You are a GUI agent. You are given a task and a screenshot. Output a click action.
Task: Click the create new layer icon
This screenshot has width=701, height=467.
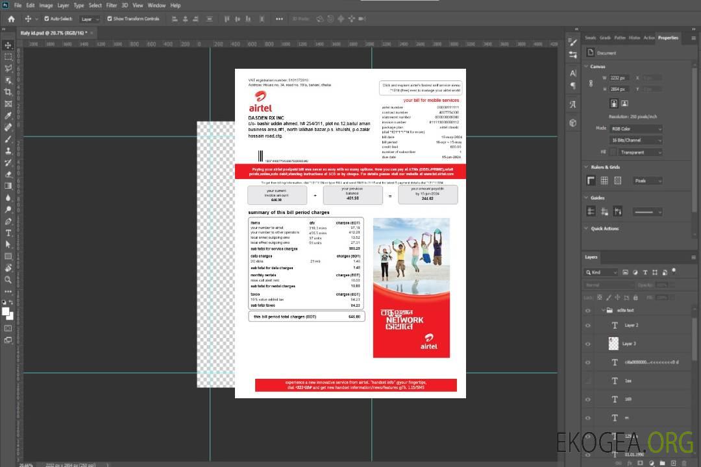pos(673,463)
